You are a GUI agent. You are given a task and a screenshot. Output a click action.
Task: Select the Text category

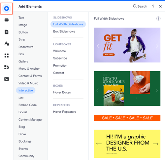pyautogui.click(x=21, y=18)
